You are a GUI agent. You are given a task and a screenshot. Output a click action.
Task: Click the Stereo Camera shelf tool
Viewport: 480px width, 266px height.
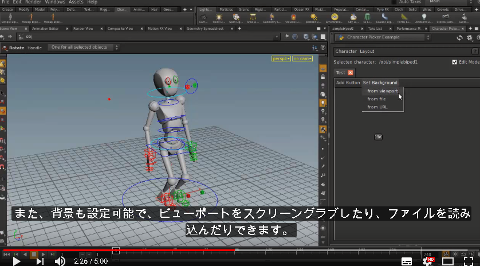(x=446, y=18)
